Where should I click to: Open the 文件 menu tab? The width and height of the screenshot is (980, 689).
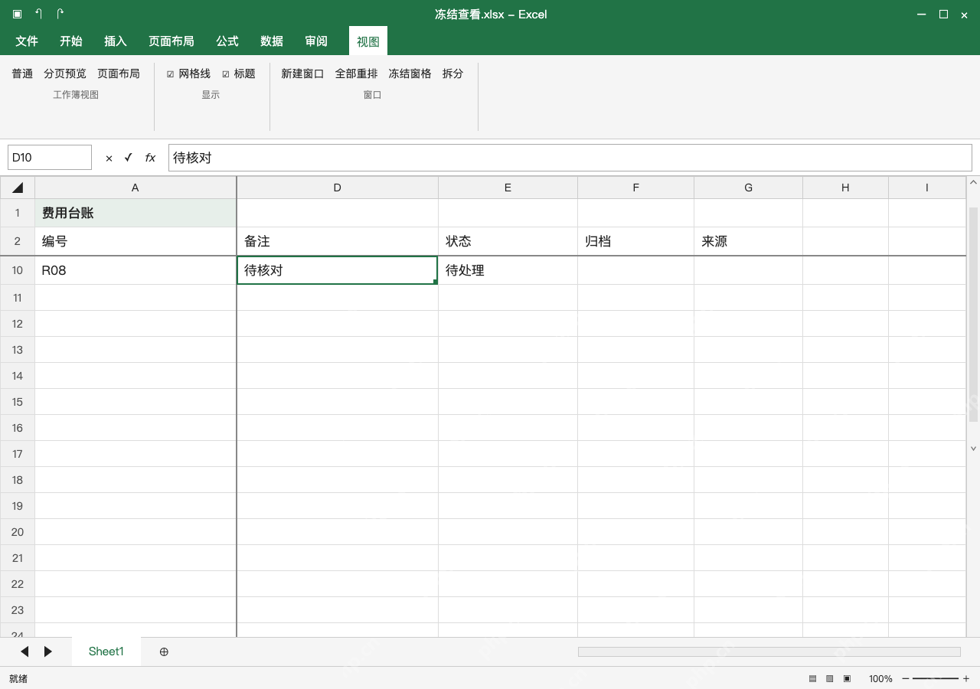click(x=27, y=41)
